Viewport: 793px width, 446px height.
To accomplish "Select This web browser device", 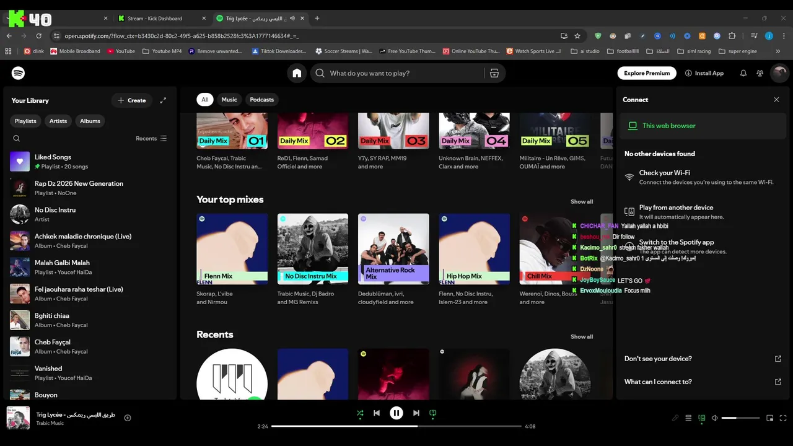I will (x=702, y=126).
